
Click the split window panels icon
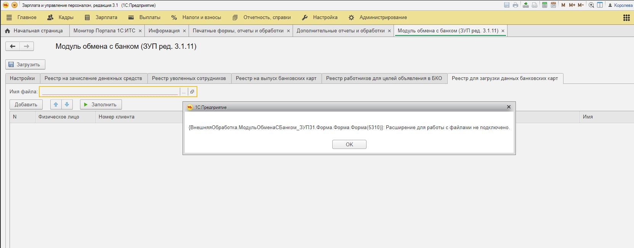600,5
